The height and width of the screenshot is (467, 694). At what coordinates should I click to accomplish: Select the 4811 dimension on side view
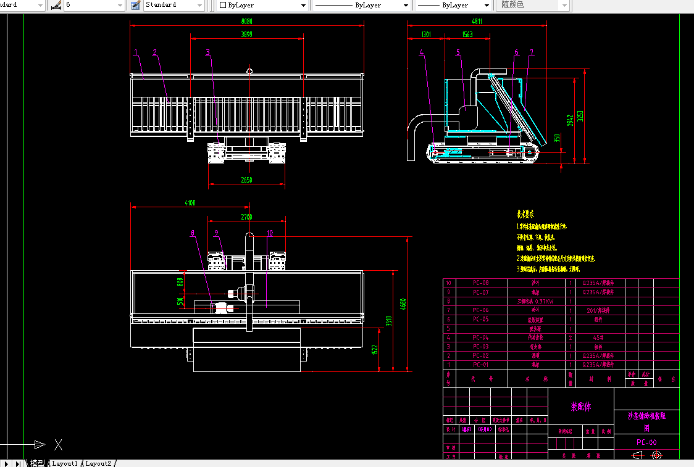point(477,21)
